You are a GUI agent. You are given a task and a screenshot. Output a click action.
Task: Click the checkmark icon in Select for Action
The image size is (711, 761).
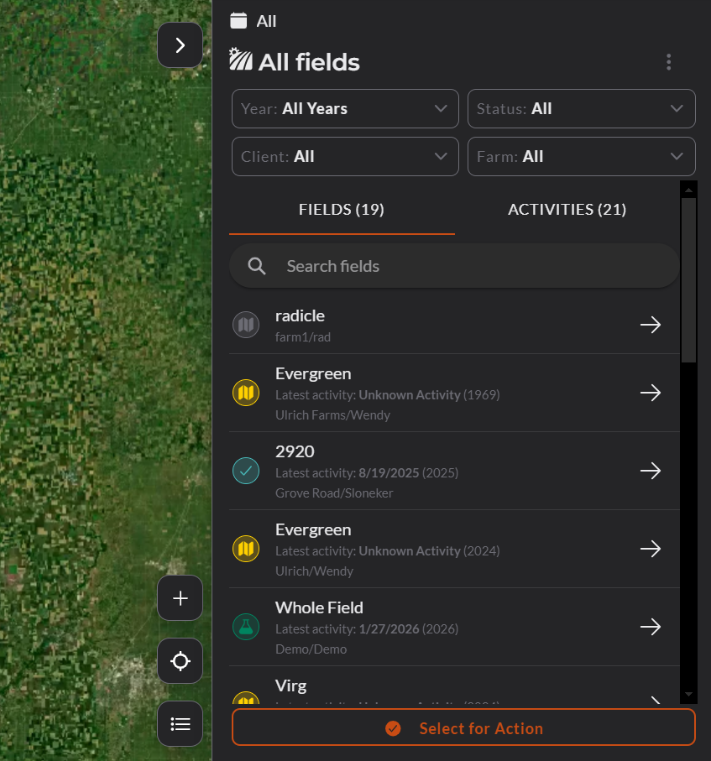(393, 728)
